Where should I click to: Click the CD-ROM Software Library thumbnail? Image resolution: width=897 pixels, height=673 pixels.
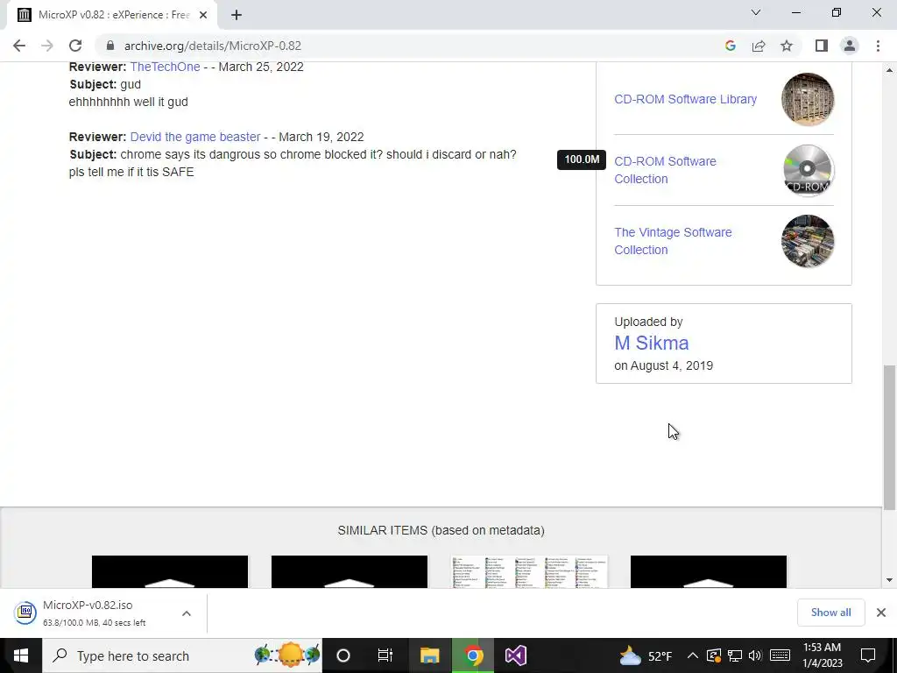(x=807, y=99)
